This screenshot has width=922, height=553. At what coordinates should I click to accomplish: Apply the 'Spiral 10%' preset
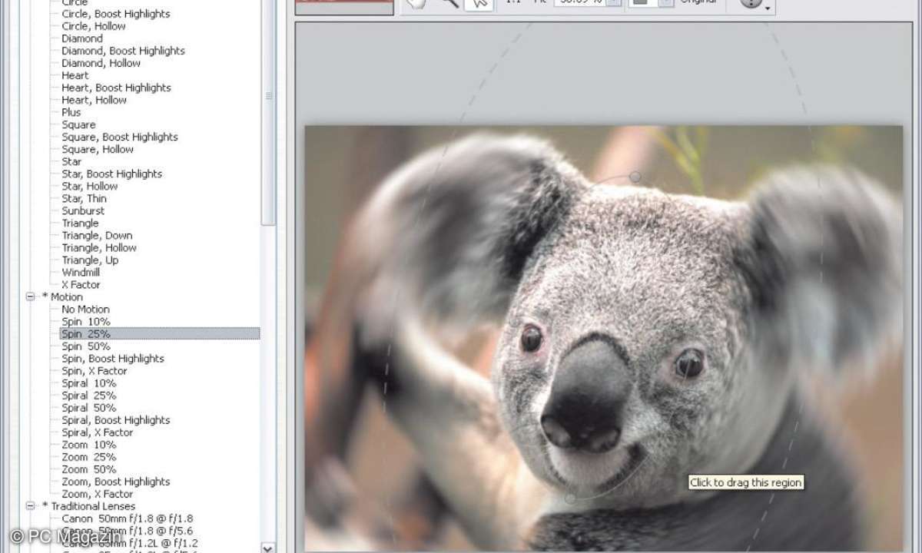pyautogui.click(x=89, y=382)
